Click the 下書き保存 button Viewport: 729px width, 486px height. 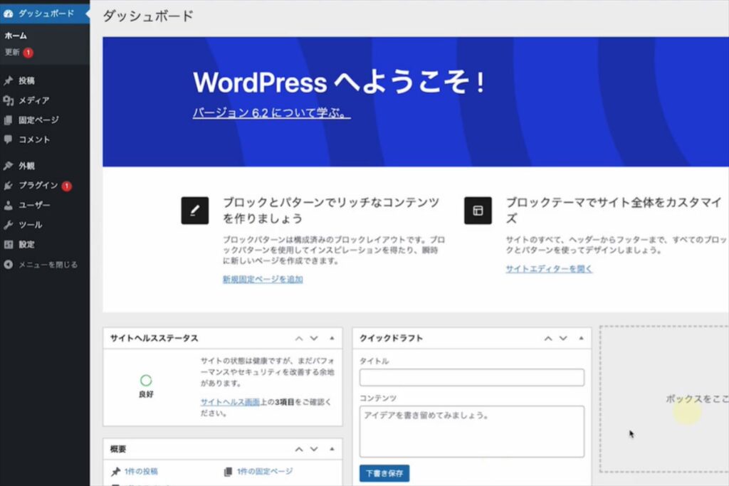(x=384, y=473)
